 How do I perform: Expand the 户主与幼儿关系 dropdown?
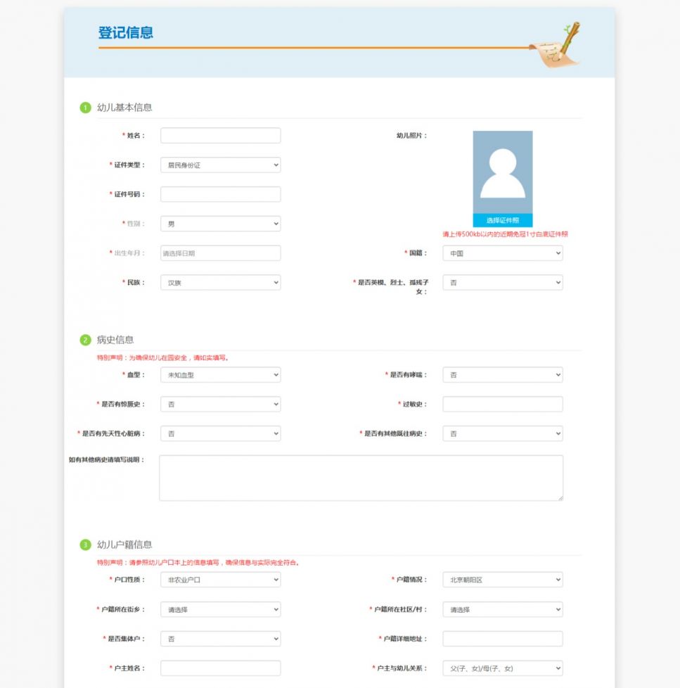pos(503,668)
